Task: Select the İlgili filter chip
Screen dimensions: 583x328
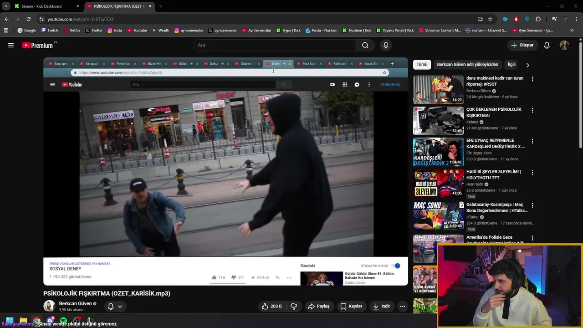Action: (x=512, y=64)
